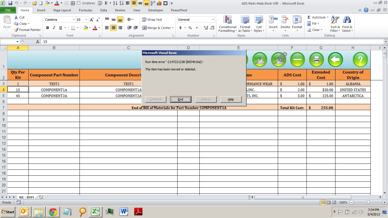Open Microsoft Excel Help in the ribbon
This screenshot has width=388, height=218.
pyautogui.click(x=366, y=10)
